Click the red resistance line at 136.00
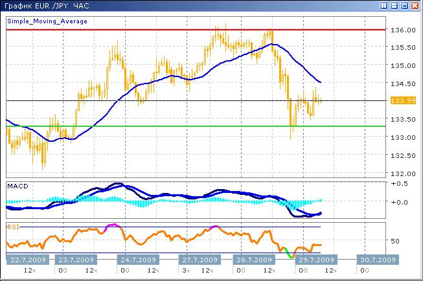 click(x=196, y=30)
